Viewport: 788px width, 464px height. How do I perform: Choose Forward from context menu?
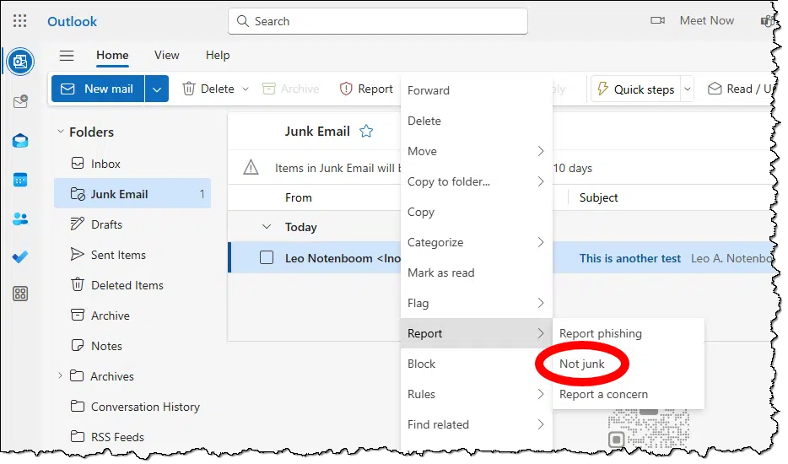(x=476, y=90)
